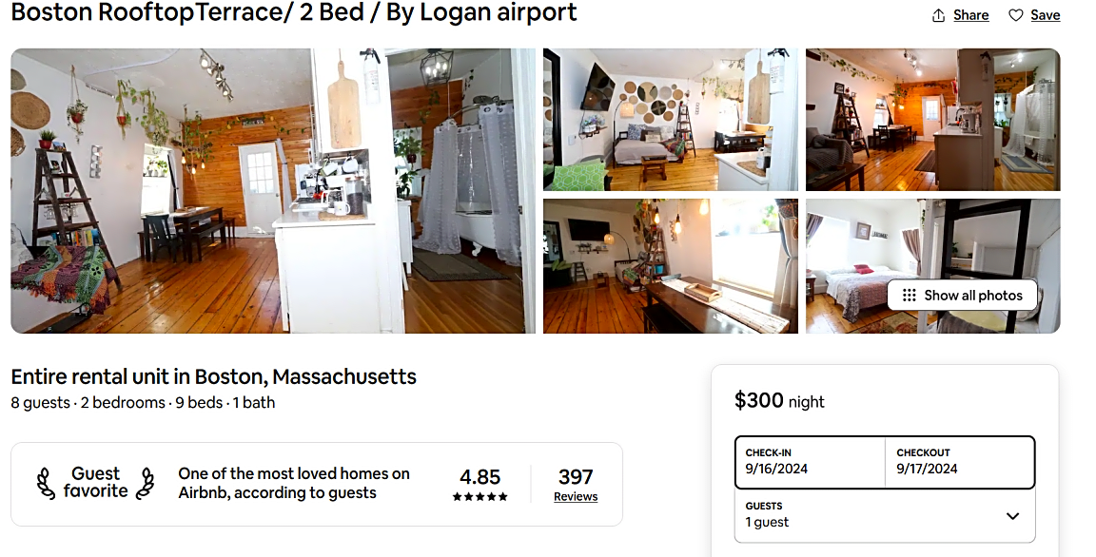Open the 397 Reviews link
1096x557 pixels.
[576, 485]
